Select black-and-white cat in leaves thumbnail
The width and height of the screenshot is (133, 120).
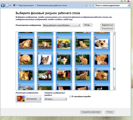click(64, 60)
